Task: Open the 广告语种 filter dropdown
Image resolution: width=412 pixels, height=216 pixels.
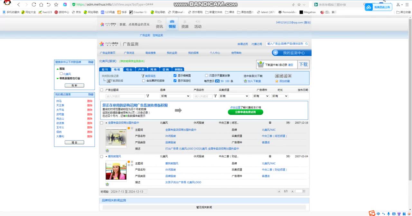Action: (x=261, y=96)
